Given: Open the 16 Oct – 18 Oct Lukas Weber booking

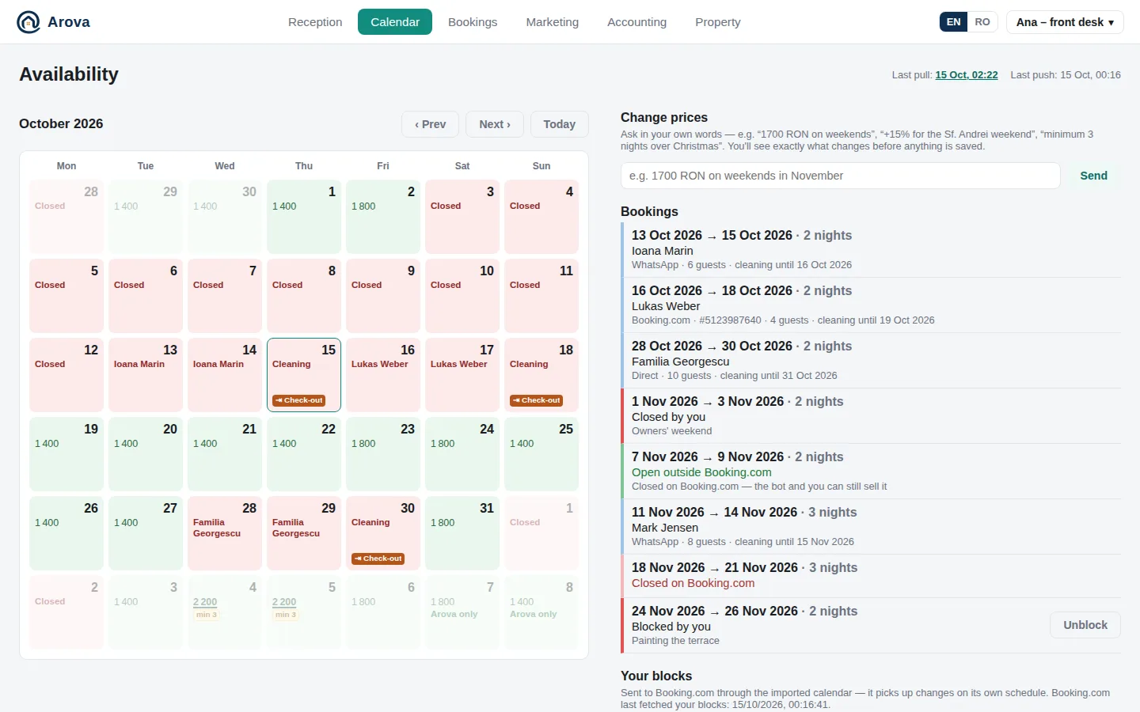Looking at the screenshot, I should [x=871, y=305].
